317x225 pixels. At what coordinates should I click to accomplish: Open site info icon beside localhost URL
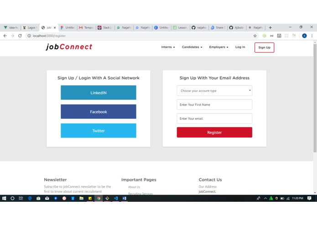click(29, 36)
